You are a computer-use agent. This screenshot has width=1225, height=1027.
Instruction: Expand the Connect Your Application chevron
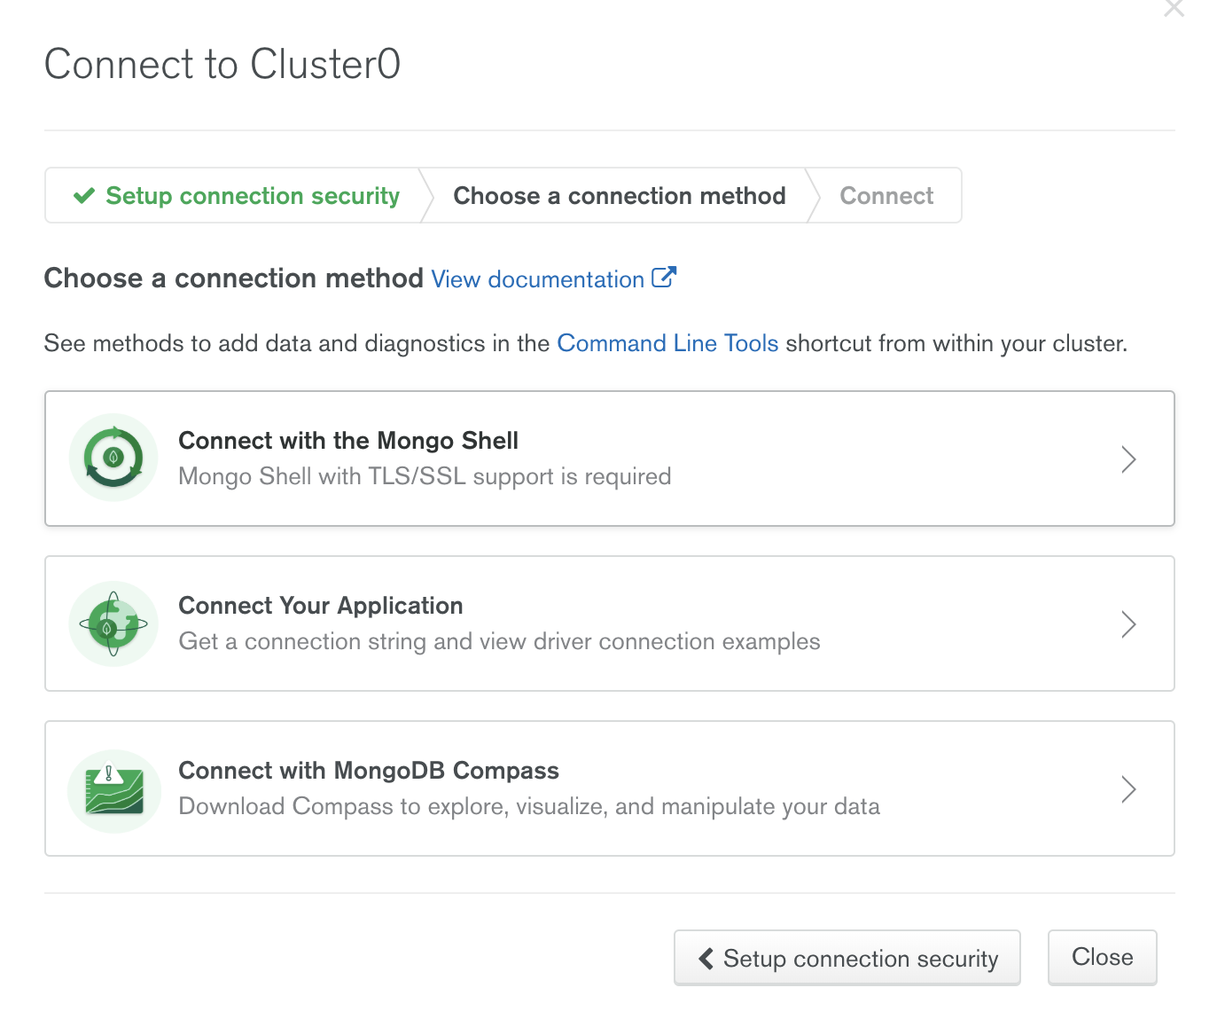coord(1128,623)
